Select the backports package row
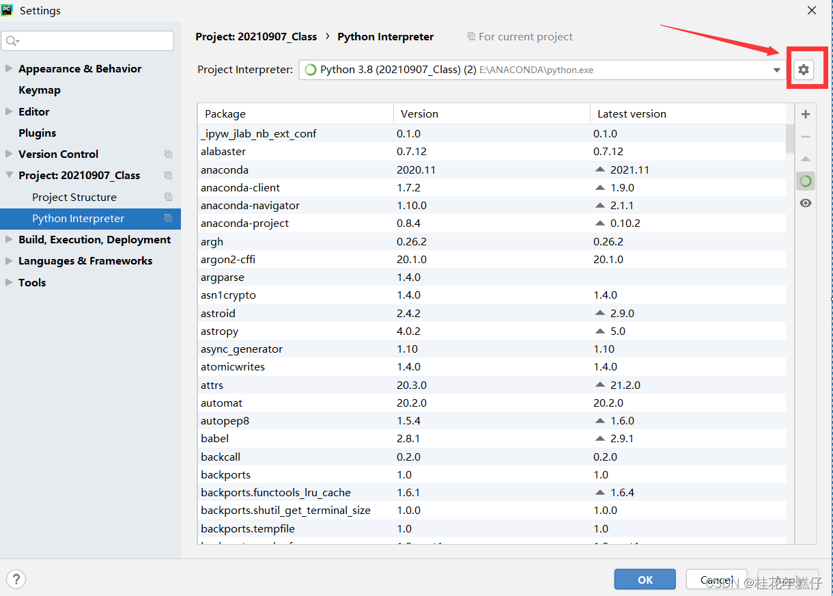 point(492,474)
